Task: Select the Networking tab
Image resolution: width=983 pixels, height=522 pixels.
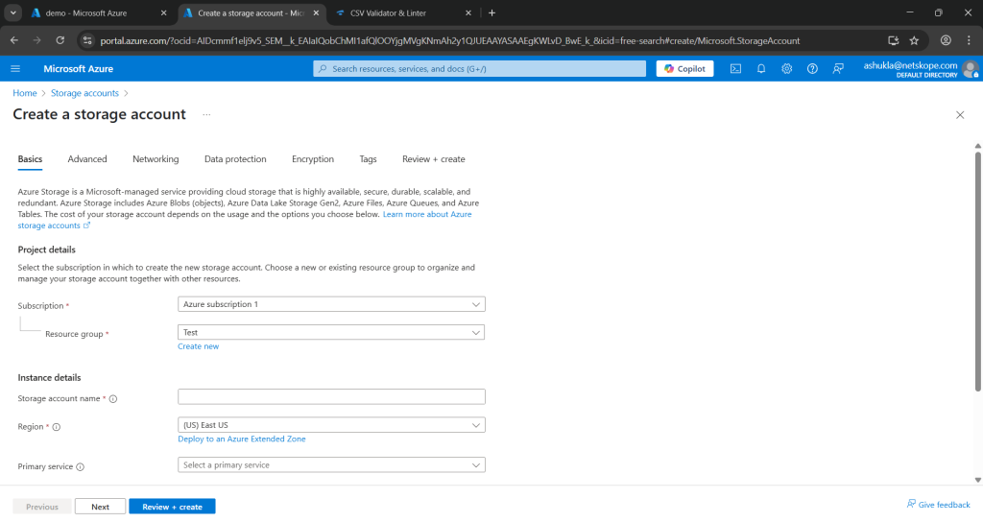Action: pos(156,159)
